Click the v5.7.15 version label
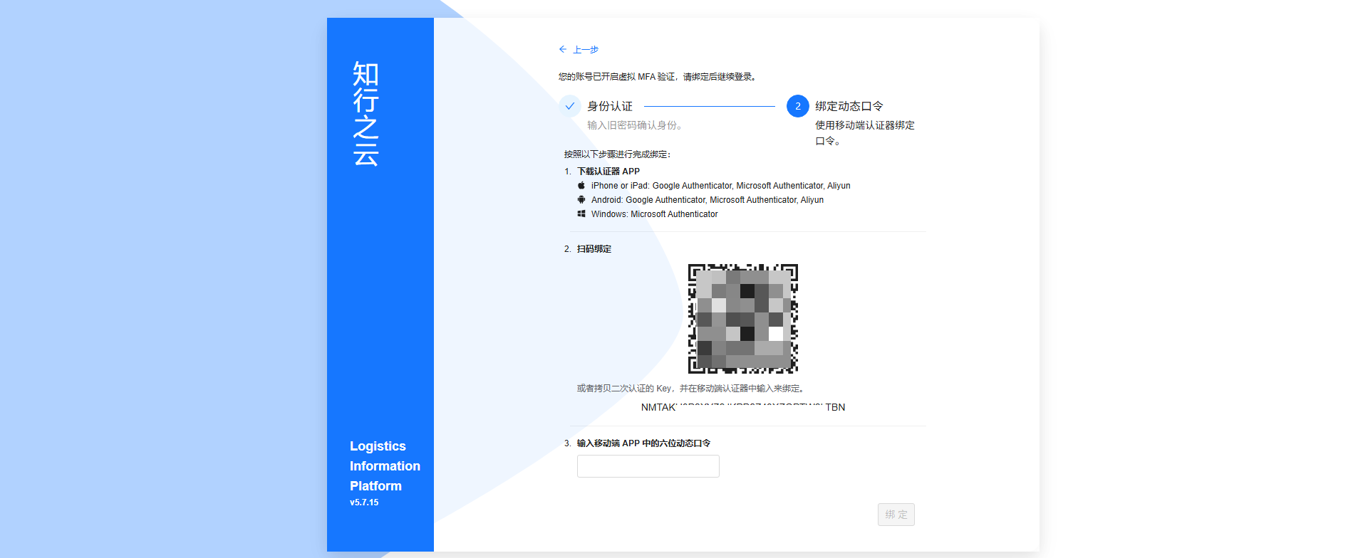1363x558 pixels. click(x=364, y=502)
